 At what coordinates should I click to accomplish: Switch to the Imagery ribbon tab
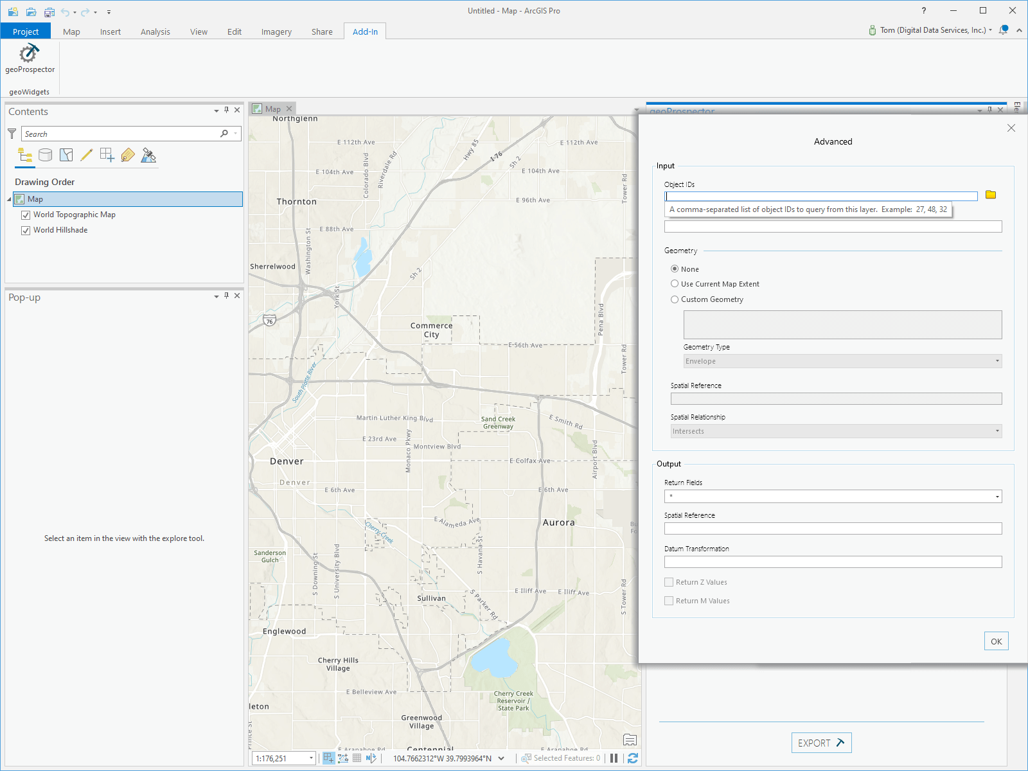pyautogui.click(x=276, y=31)
